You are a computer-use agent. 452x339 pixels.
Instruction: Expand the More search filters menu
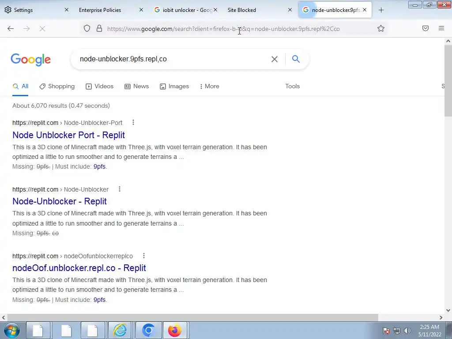pyautogui.click(x=209, y=86)
